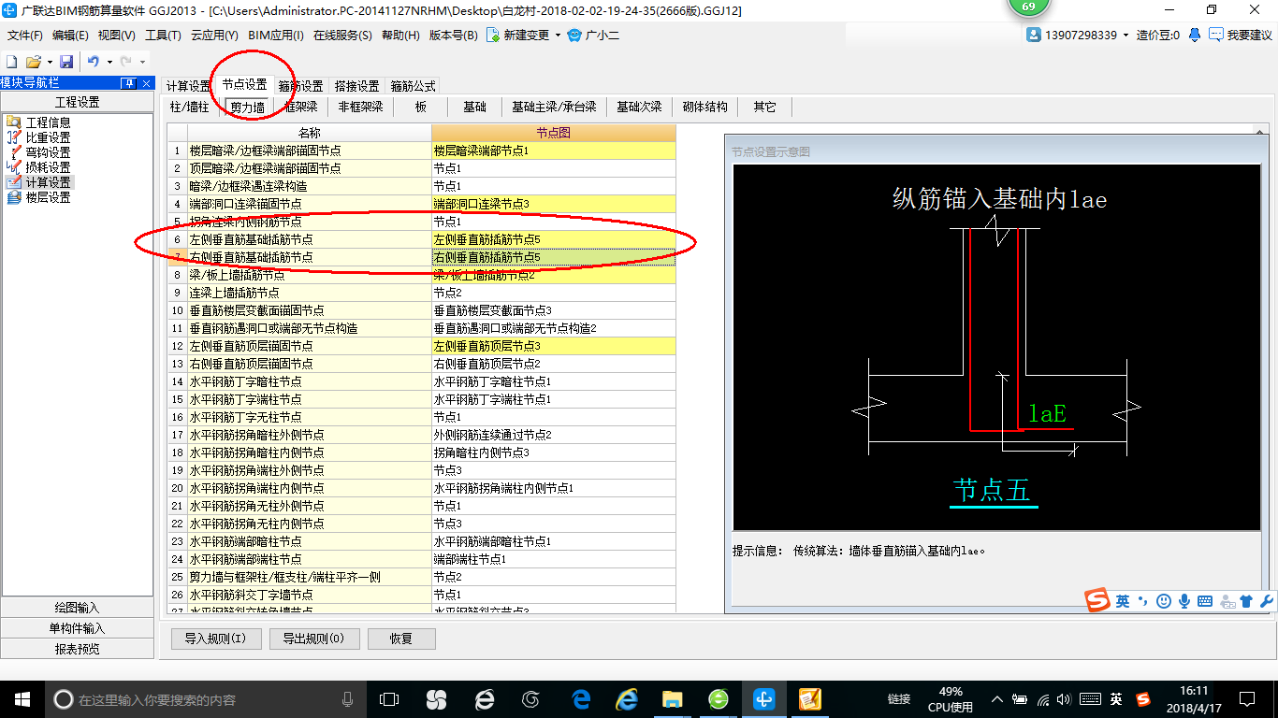1278x718 pixels.
Task: Select 工程信息 in navigation tree
Action: [48, 122]
